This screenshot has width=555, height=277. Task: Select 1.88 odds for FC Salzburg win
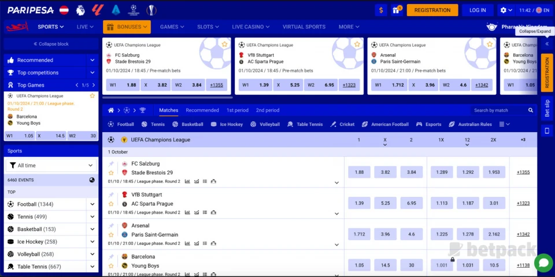(359, 172)
